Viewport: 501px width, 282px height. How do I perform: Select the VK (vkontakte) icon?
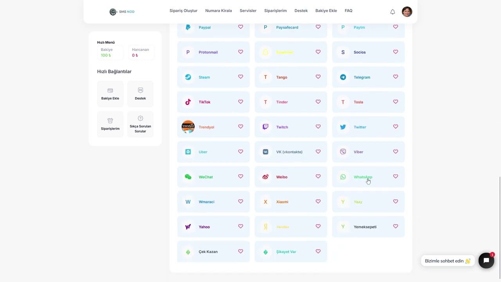[265, 152]
